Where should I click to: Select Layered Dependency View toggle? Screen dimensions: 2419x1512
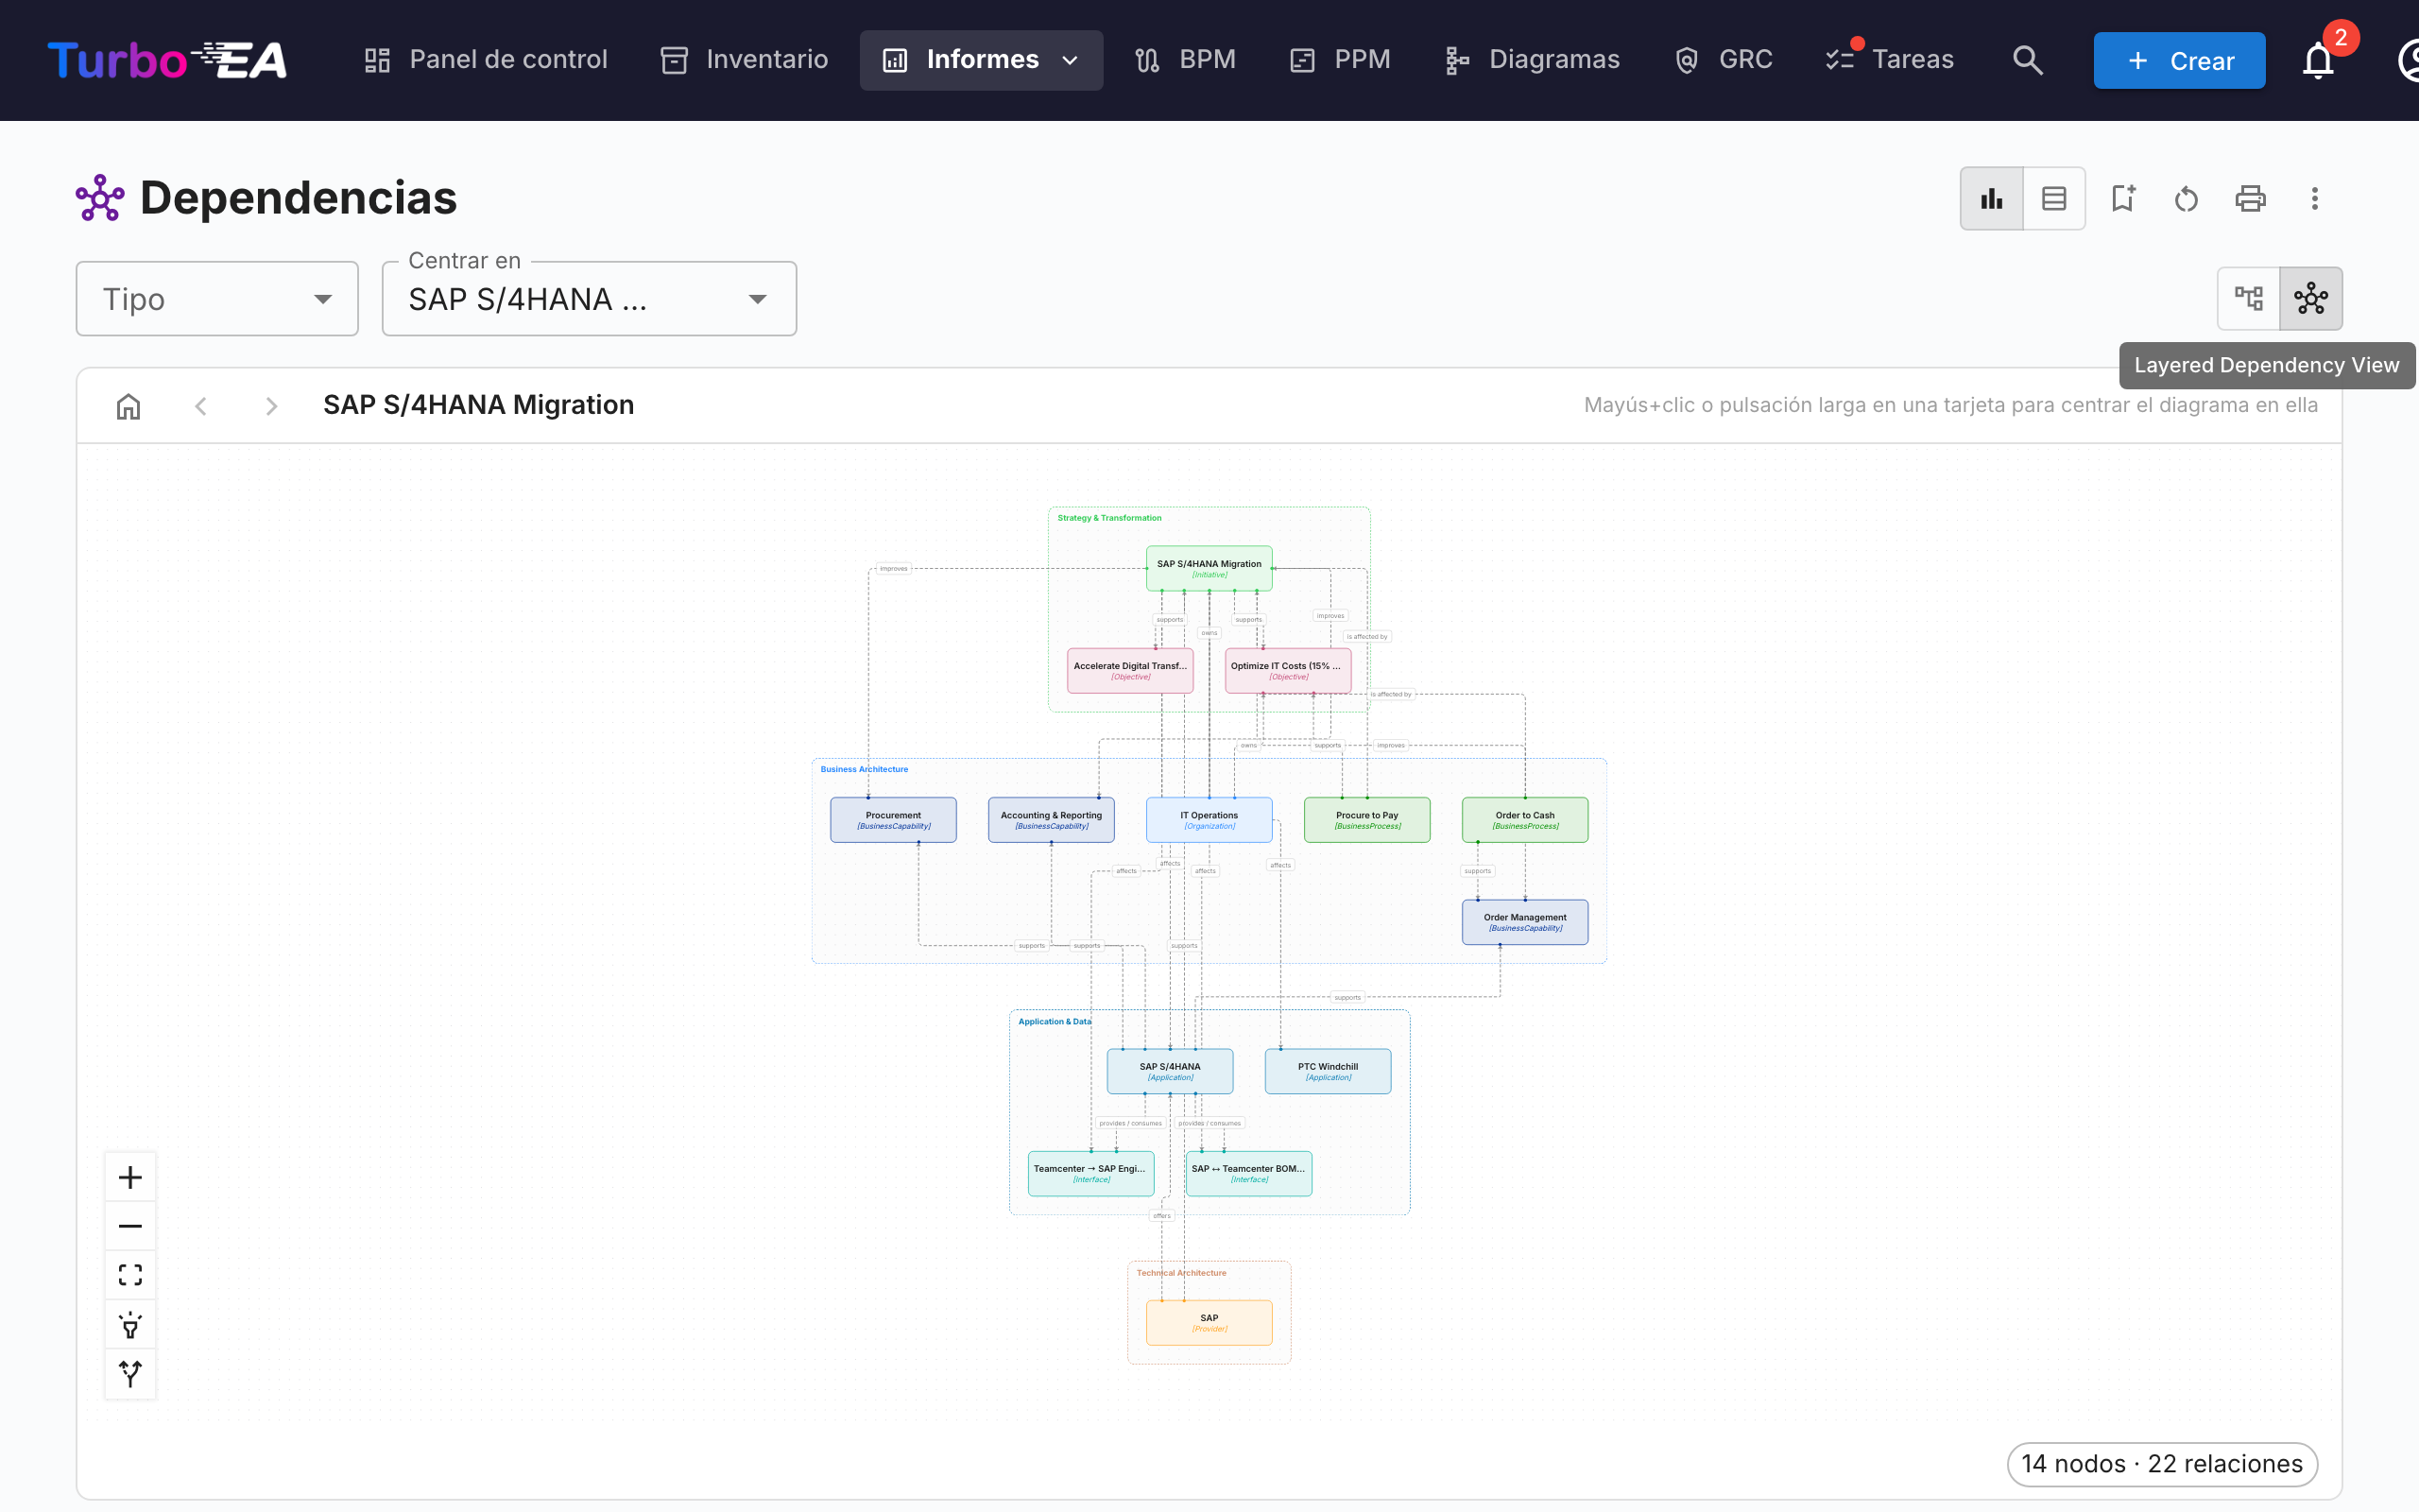[2311, 298]
